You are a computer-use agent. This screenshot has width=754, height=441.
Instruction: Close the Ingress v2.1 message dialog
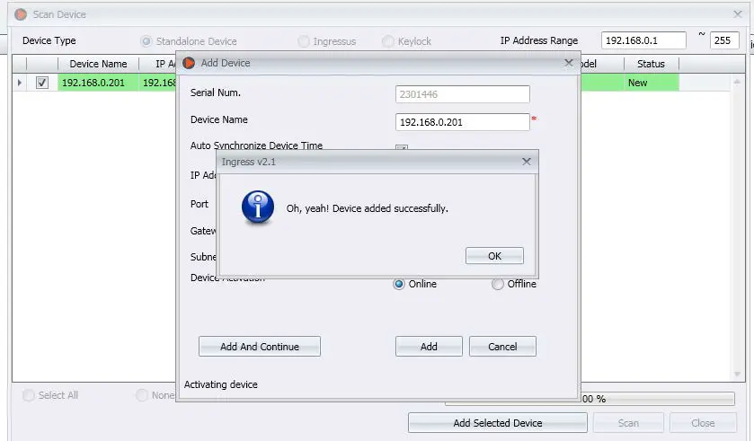click(x=527, y=162)
